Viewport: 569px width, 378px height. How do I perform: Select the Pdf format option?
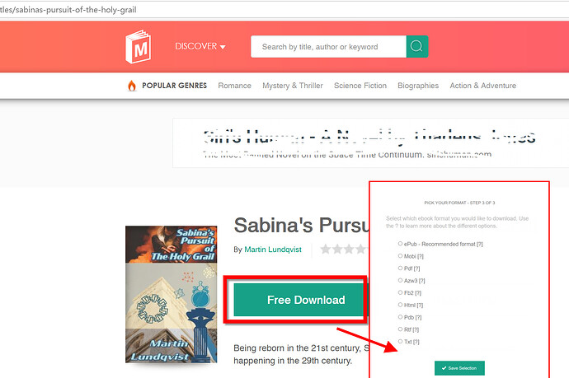pyautogui.click(x=400, y=268)
